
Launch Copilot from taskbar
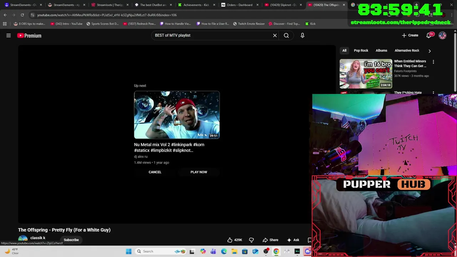click(203, 251)
